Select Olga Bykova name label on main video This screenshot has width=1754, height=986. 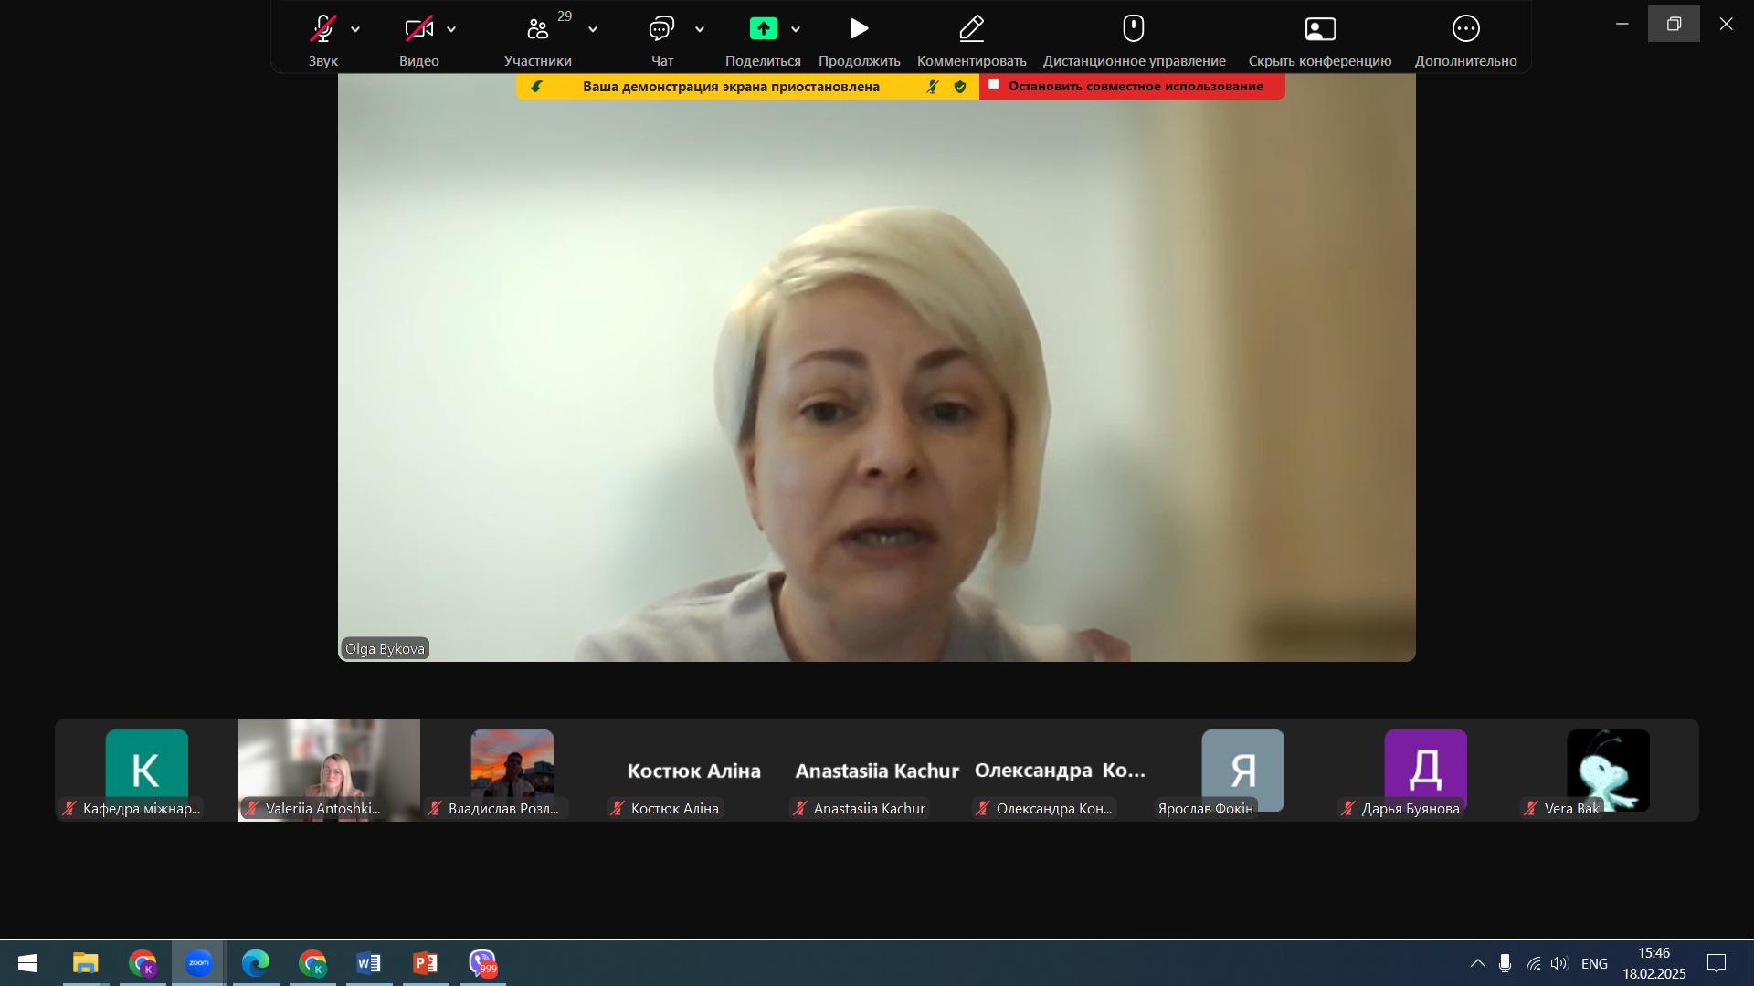pos(385,648)
